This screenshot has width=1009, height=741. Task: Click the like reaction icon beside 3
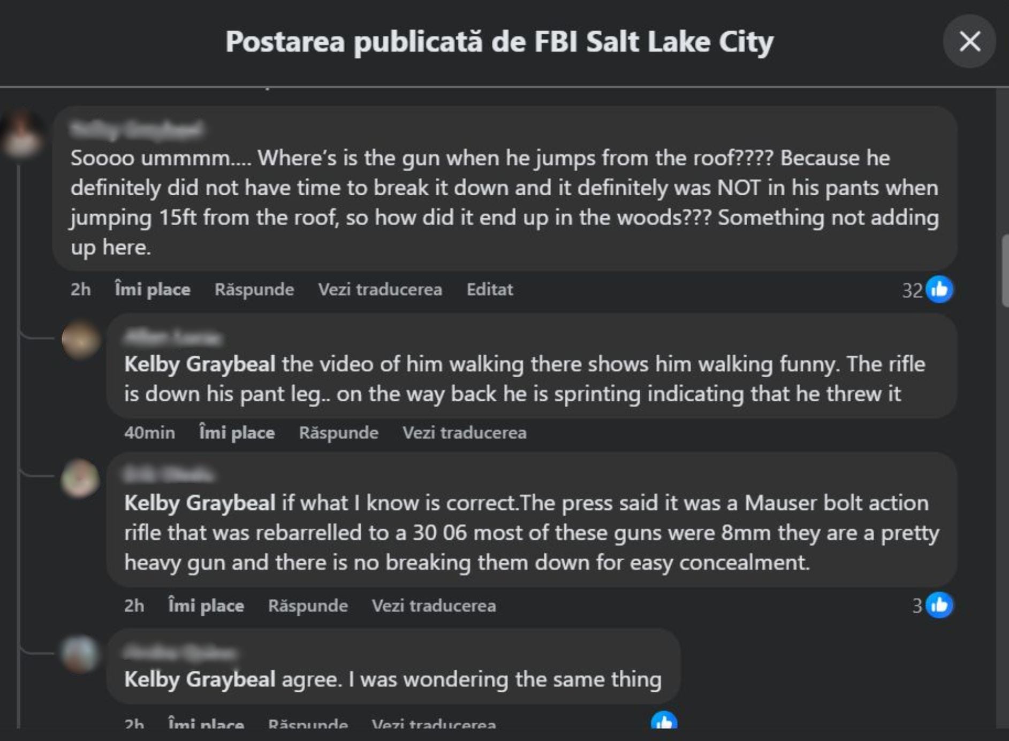click(x=939, y=606)
